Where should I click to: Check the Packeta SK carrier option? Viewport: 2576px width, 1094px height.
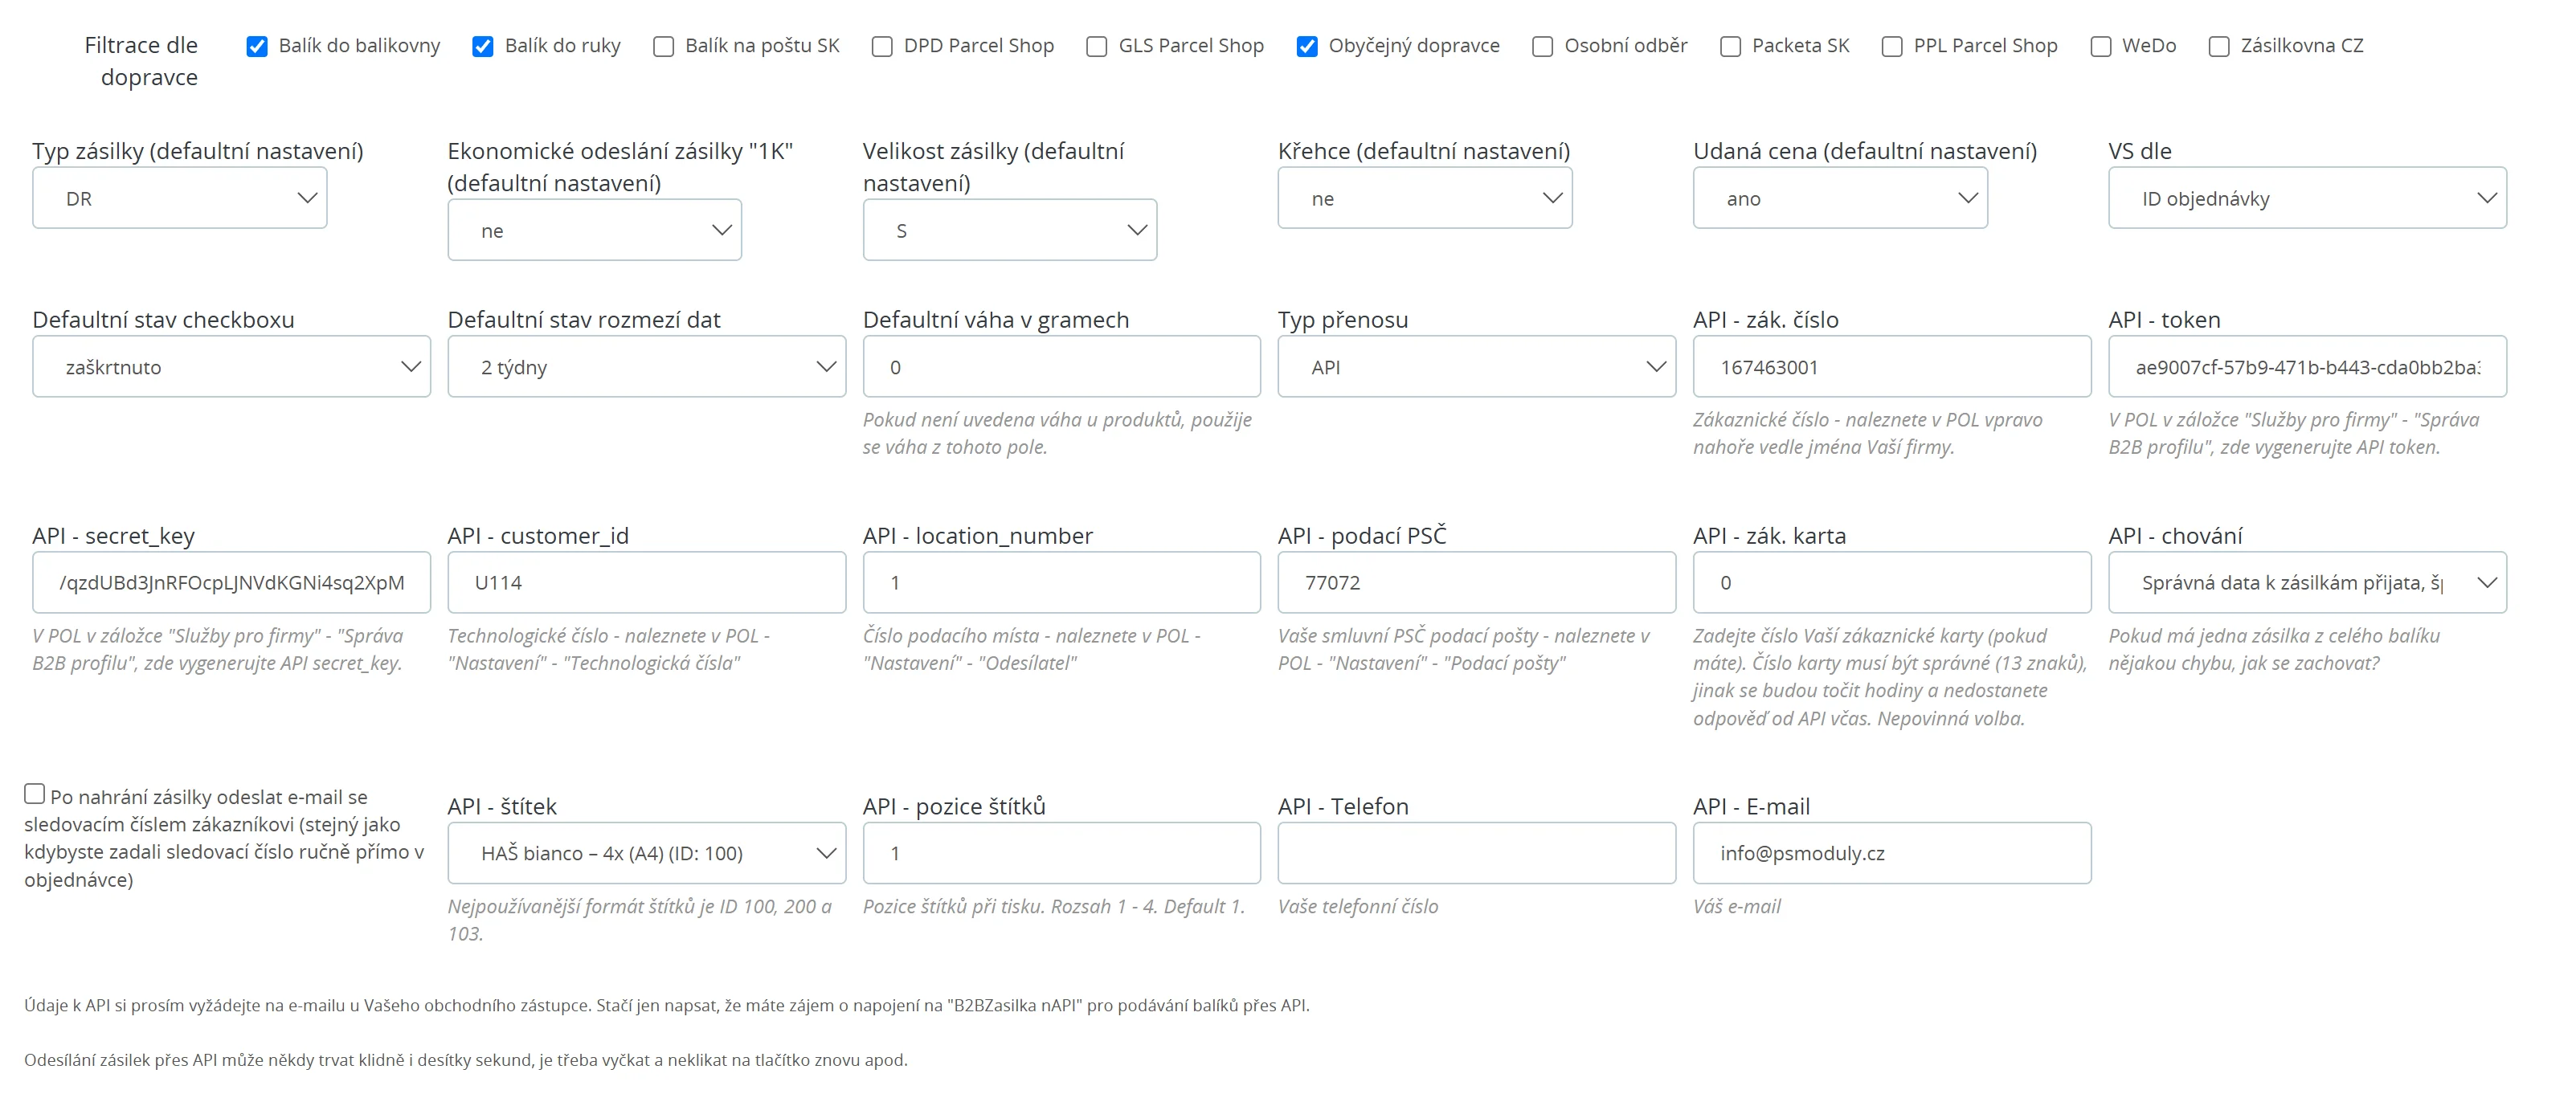(x=1730, y=46)
